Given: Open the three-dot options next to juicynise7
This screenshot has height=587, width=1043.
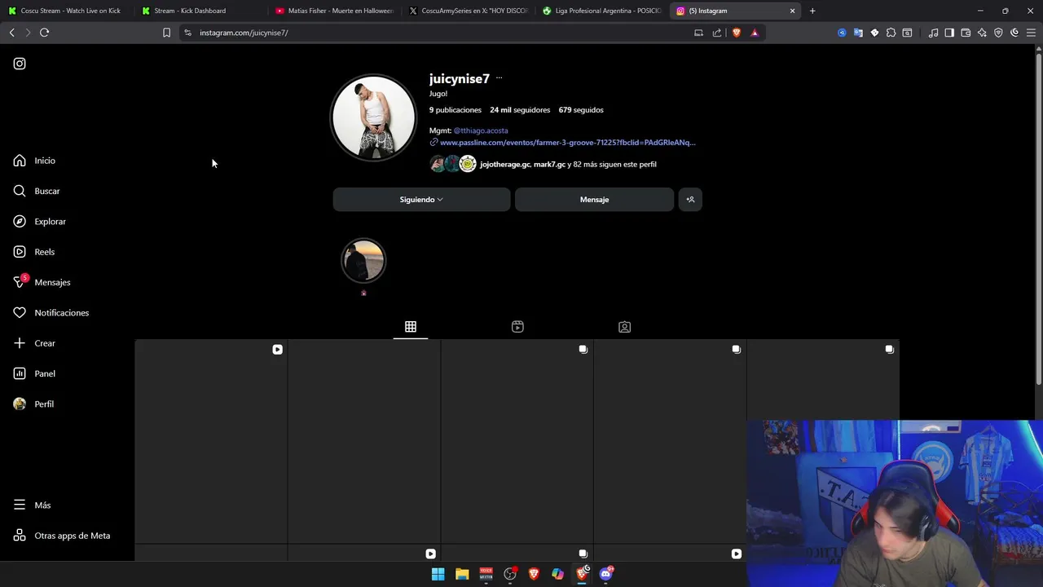Looking at the screenshot, I should click(499, 78).
